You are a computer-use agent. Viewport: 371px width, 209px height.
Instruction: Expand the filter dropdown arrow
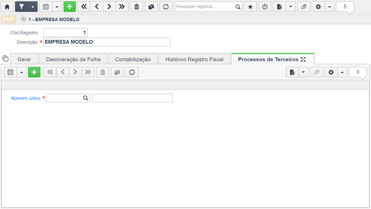[33, 7]
